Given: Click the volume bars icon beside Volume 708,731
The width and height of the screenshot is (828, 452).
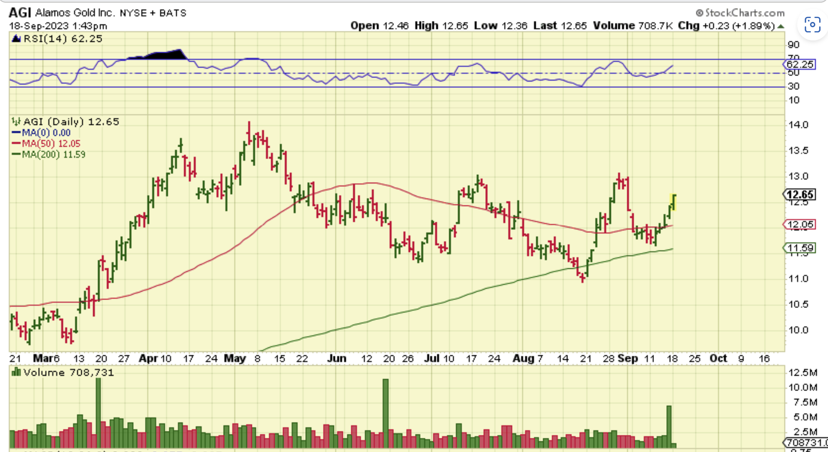Looking at the screenshot, I should pyautogui.click(x=16, y=372).
